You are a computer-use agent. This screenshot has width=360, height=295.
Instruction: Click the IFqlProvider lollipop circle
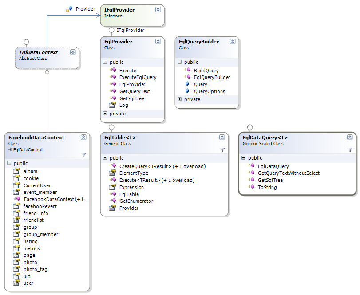pos(111,30)
